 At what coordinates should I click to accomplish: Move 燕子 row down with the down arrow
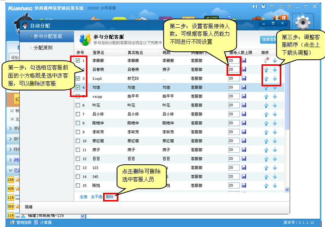[275, 150]
